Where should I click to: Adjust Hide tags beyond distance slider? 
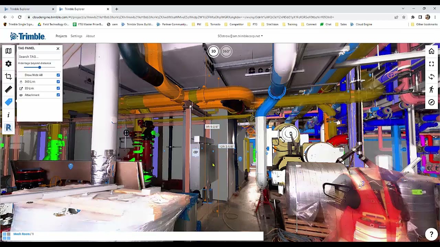click(40, 67)
